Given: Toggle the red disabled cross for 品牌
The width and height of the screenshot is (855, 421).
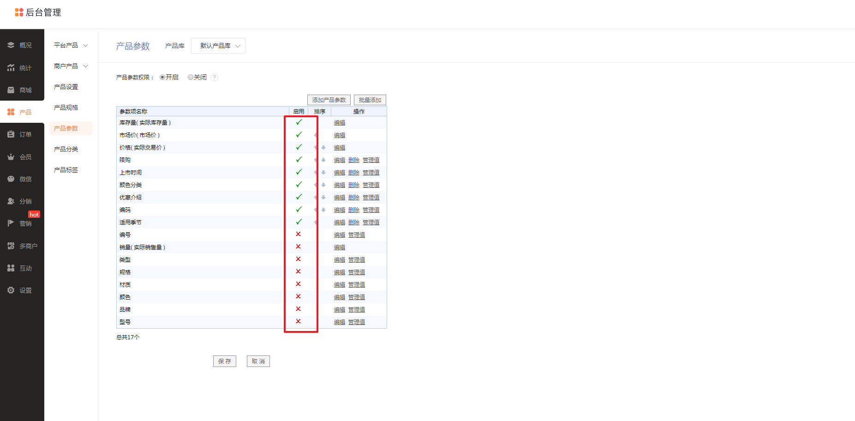Looking at the screenshot, I should pos(299,309).
